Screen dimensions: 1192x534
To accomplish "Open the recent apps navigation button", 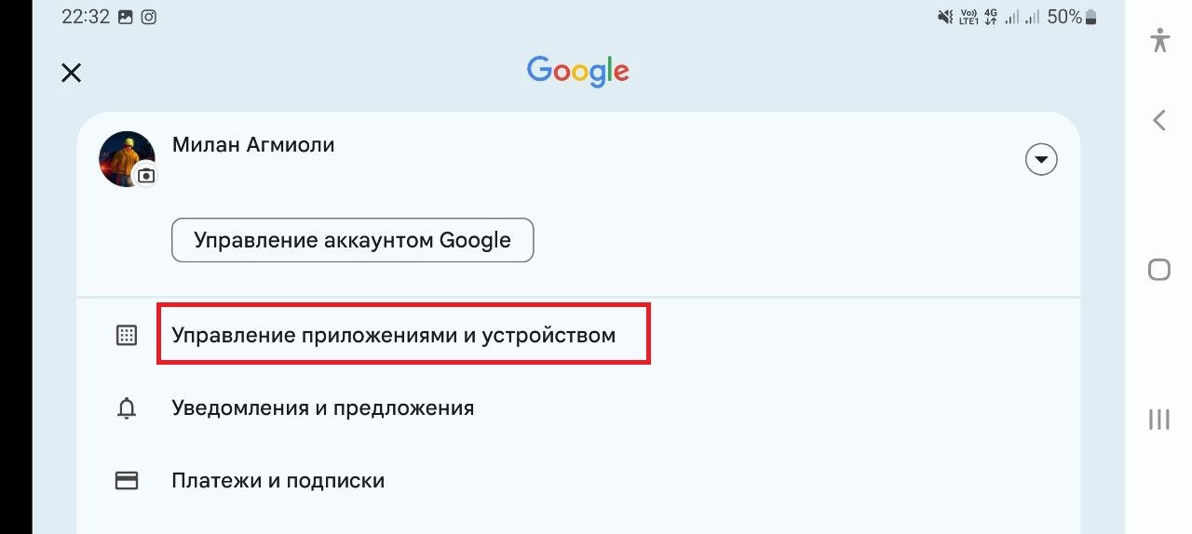I will point(1159,420).
